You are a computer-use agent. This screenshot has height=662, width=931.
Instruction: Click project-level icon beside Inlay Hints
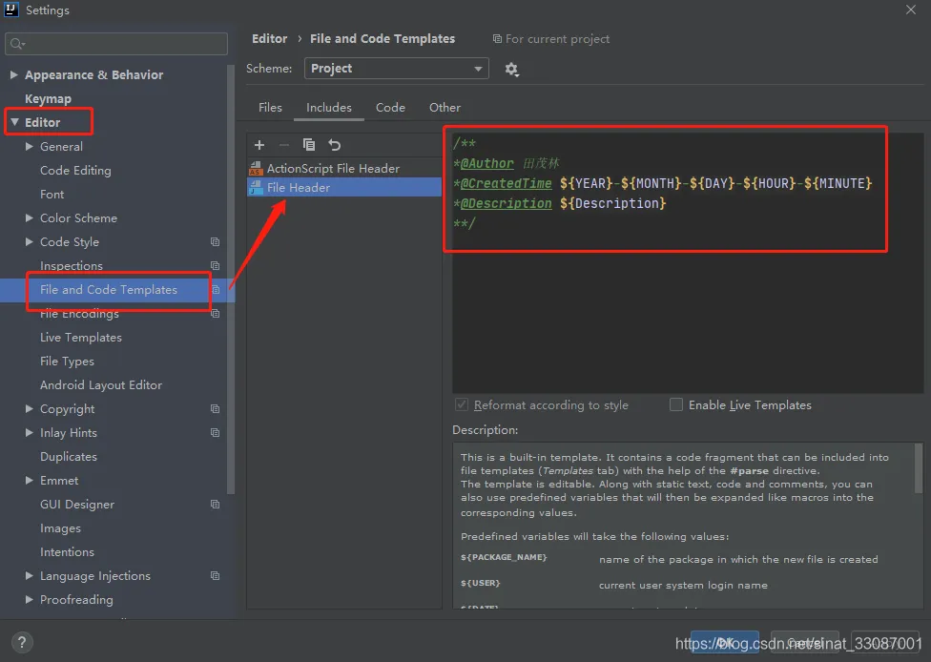coord(215,433)
